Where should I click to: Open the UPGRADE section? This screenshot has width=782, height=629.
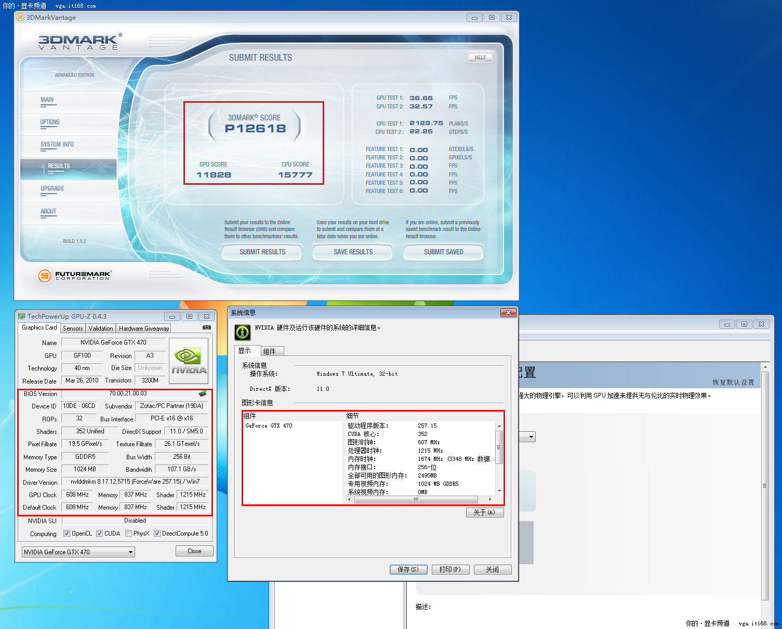point(52,188)
